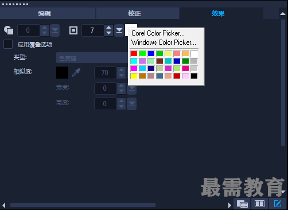Viewport: 288px width, 210px height.
Task: Decrease 宽度 value with the down arrow
Action: click(121, 91)
